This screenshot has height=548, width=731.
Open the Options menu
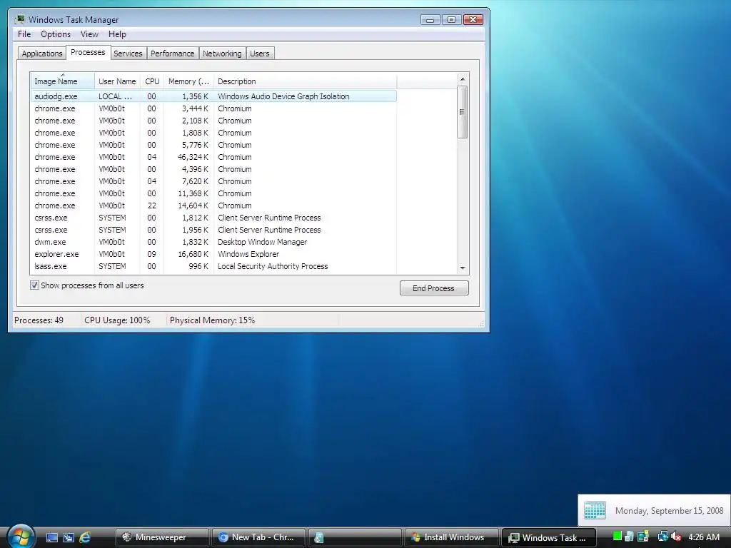pyautogui.click(x=56, y=34)
